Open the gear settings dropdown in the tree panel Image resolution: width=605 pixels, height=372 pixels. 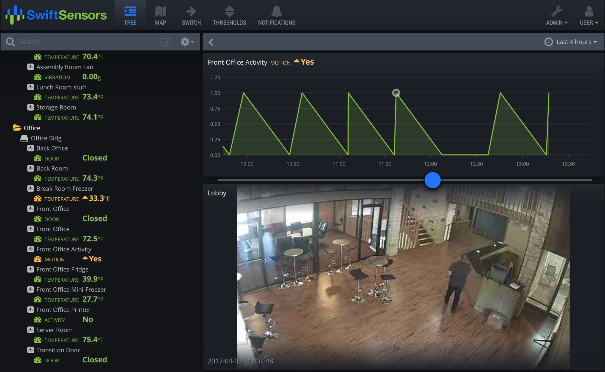(187, 42)
